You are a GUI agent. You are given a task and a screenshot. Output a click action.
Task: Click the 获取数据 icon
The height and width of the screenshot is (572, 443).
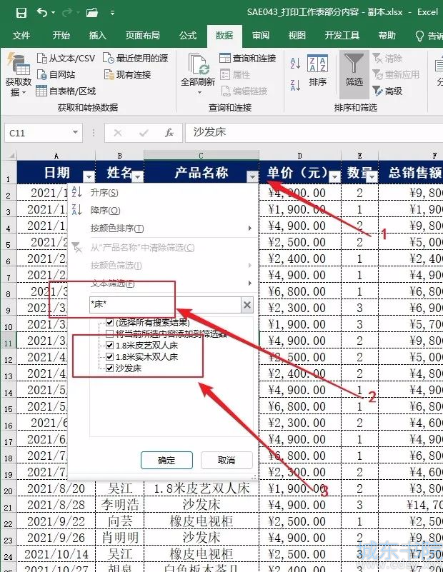tap(18, 64)
